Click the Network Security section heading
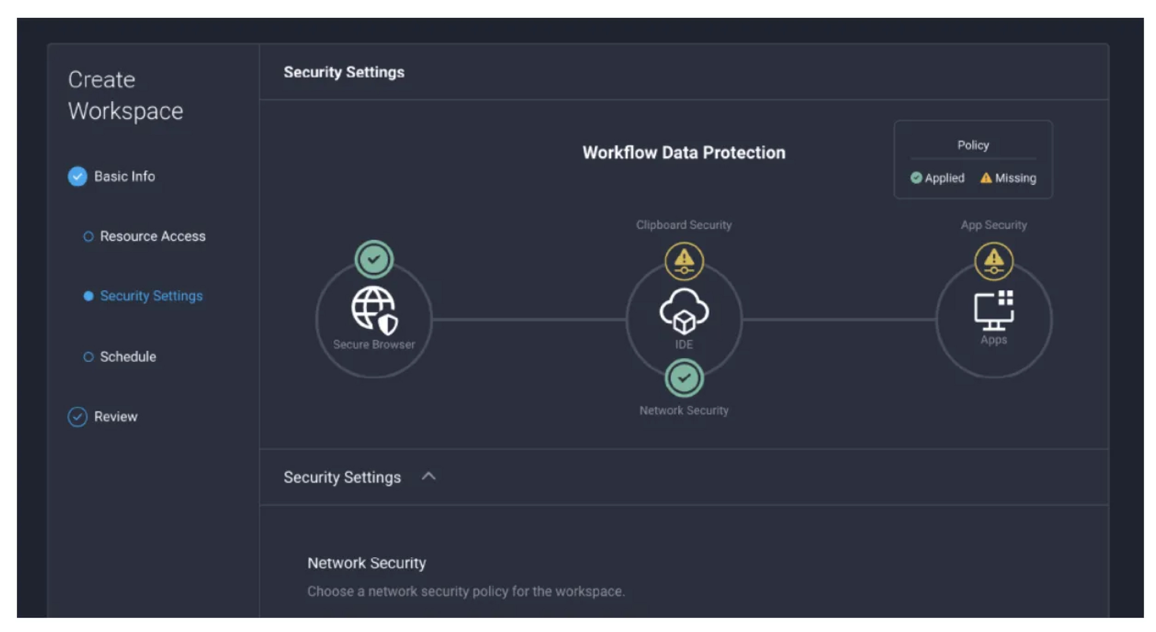 click(x=366, y=563)
